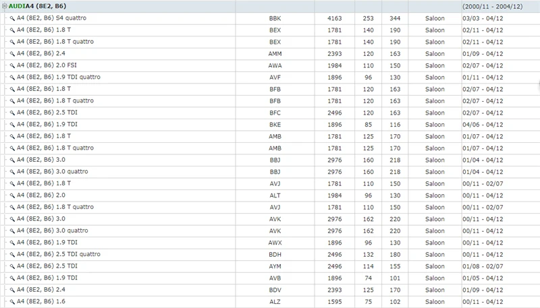540x308 pixels.
Task: Click the AMM engine code cell
Action: click(275, 54)
